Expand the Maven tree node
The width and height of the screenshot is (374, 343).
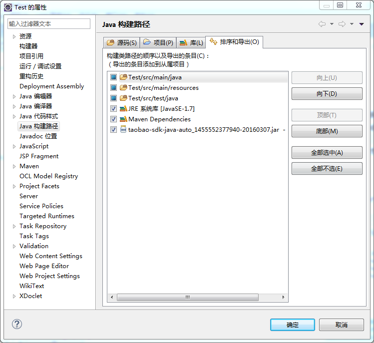14,166
